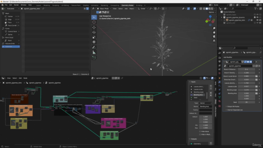The width and height of the screenshot is (263, 148).
Task: Switch perspective/orthographic grid icon in viewport
Action: pyautogui.click(x=214, y=41)
